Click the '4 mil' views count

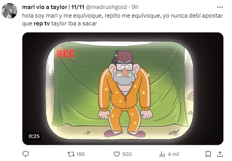pyautogui.click(x=174, y=154)
